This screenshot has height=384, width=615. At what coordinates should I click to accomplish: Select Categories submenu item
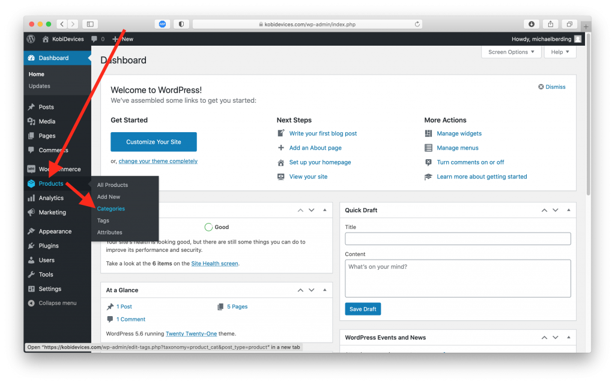click(111, 209)
